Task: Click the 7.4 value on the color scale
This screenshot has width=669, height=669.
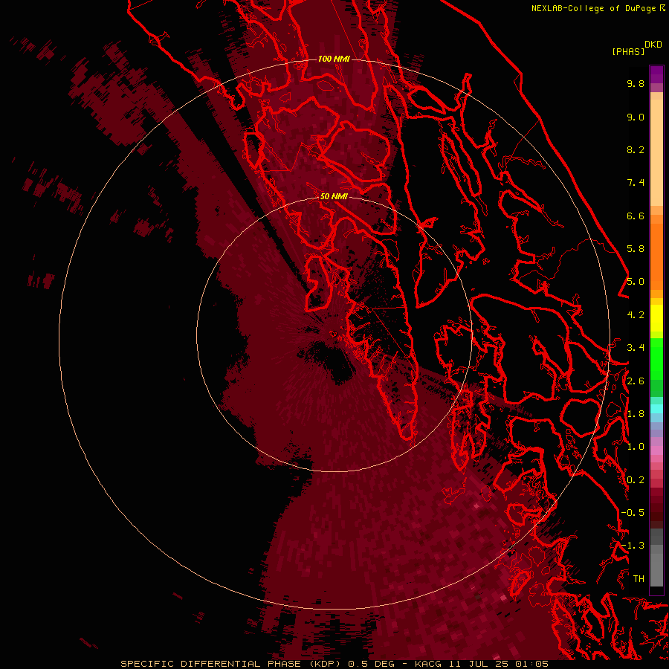Action: (636, 183)
